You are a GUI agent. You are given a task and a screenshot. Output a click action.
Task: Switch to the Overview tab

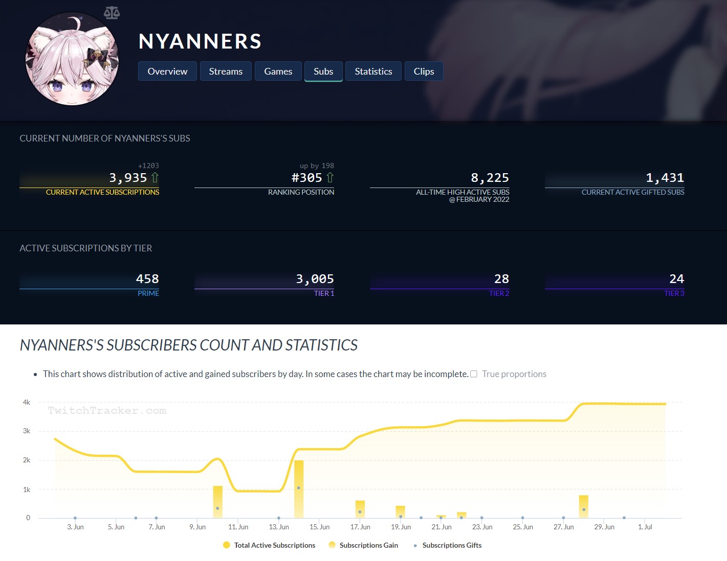point(167,72)
